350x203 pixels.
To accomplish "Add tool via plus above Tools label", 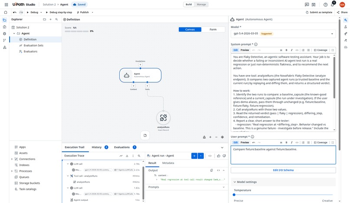I will click(147, 85).
